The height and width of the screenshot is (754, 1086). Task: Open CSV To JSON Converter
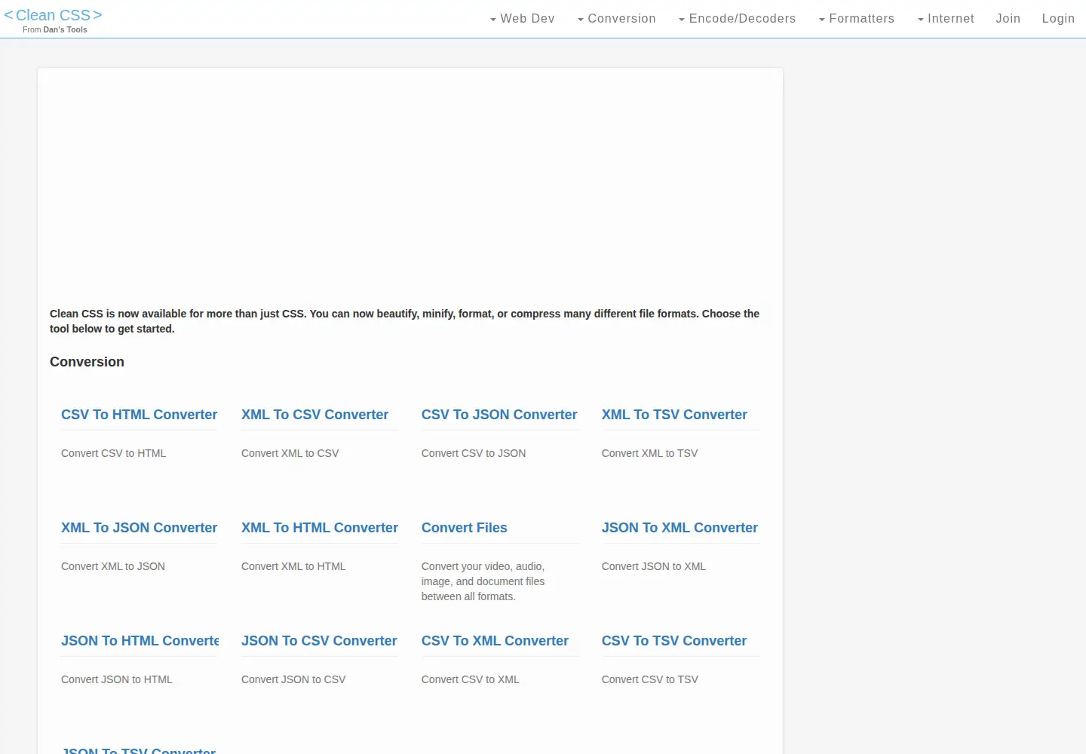click(x=499, y=415)
